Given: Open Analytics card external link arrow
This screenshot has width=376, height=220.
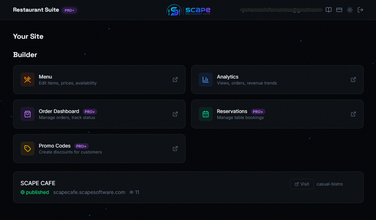Looking at the screenshot, I should [353, 80].
